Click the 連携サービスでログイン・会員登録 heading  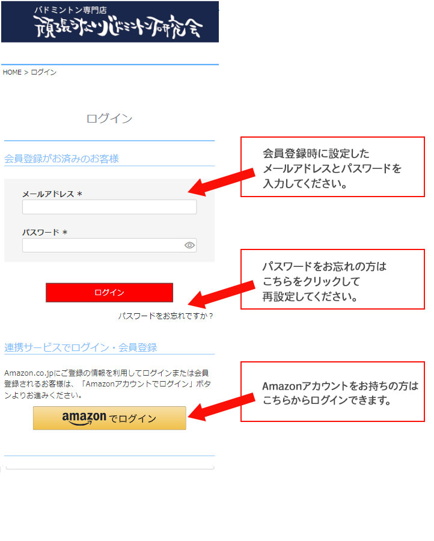click(81, 347)
